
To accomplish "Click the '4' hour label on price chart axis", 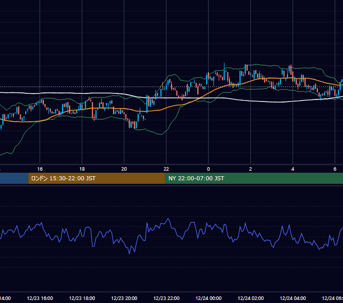I will click(293, 169).
